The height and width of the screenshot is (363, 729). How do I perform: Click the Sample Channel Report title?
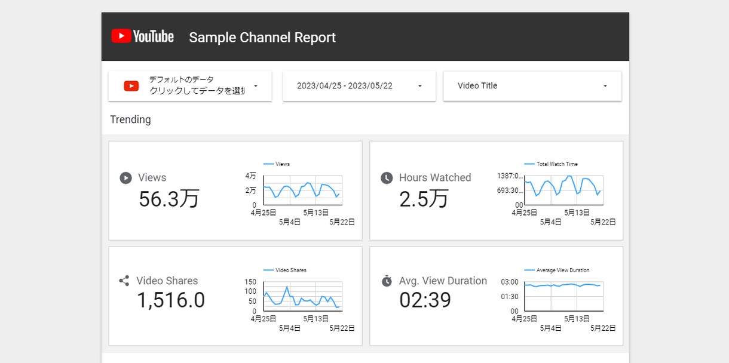tap(262, 37)
